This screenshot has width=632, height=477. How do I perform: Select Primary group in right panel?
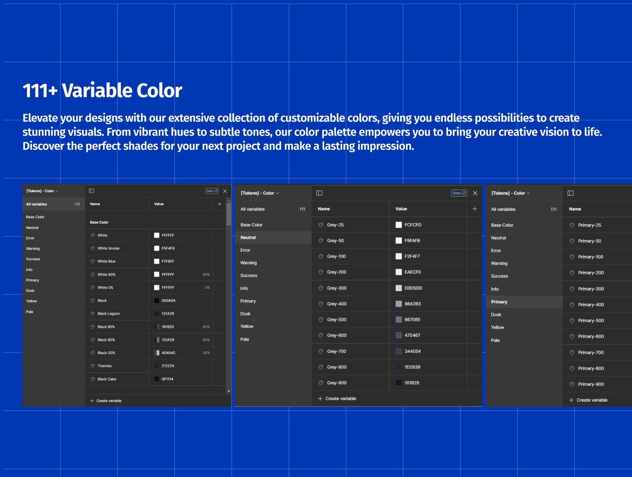(524, 302)
